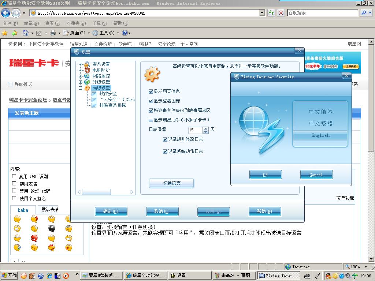The height and width of the screenshot is (281, 375).
Task: Uncheck 显示网页信息 checkbox
Action: [151, 91]
